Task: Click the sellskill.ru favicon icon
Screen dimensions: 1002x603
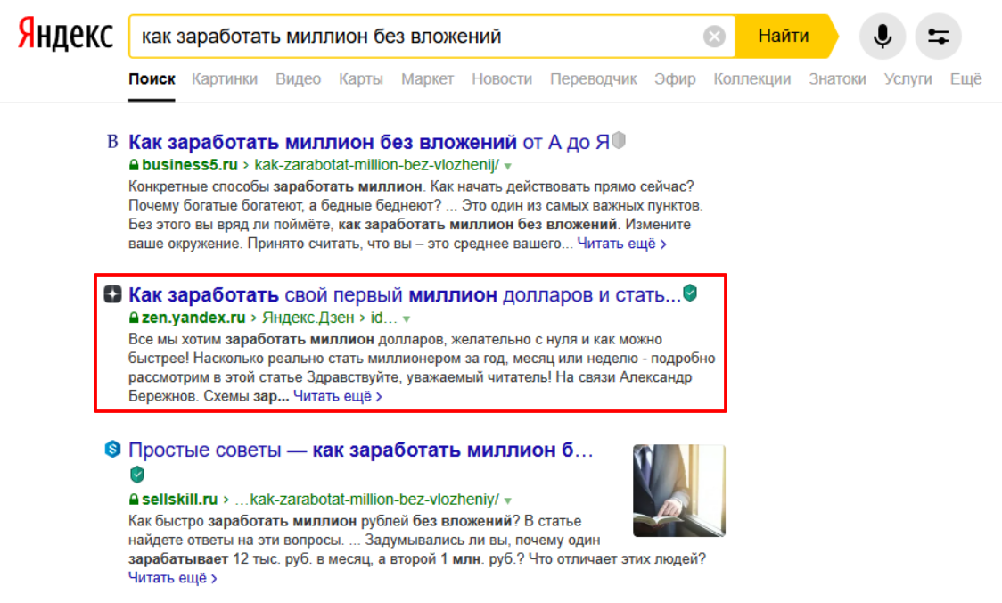Action: [x=112, y=450]
